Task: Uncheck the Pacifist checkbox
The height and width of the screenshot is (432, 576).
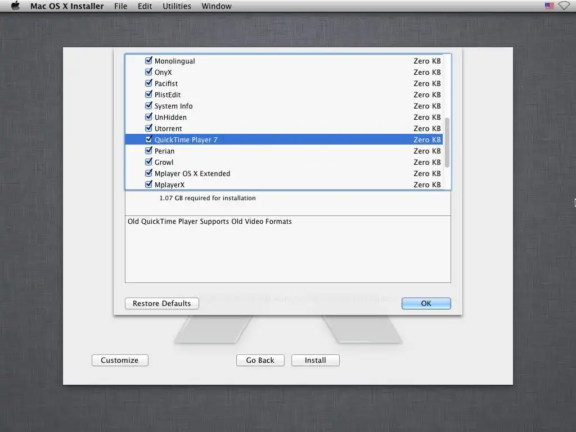Action: [x=148, y=83]
